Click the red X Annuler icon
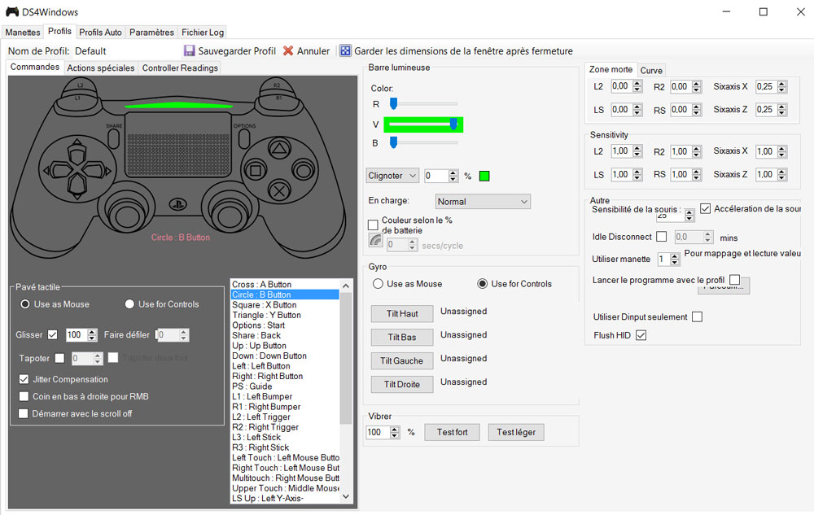This screenshot has height=515, width=814. (288, 50)
